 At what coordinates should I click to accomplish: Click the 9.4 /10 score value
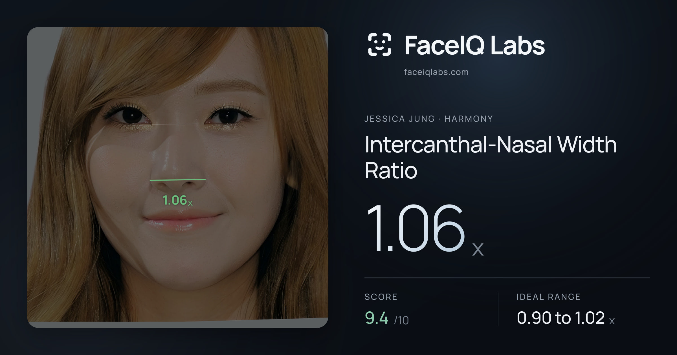click(x=387, y=318)
